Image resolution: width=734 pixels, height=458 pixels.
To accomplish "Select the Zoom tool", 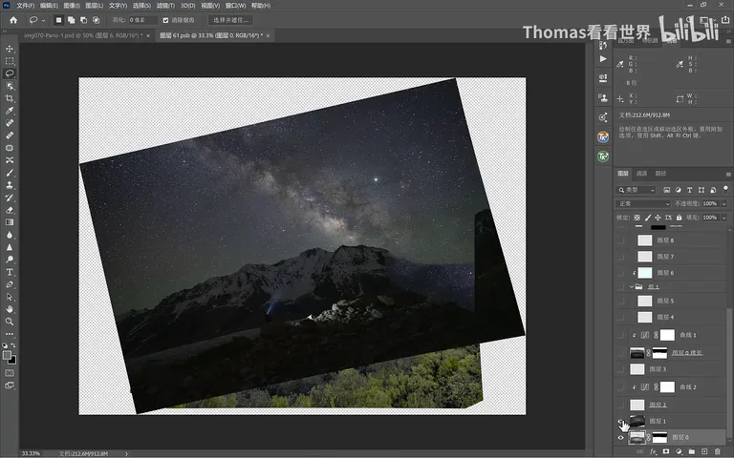I will [10, 322].
